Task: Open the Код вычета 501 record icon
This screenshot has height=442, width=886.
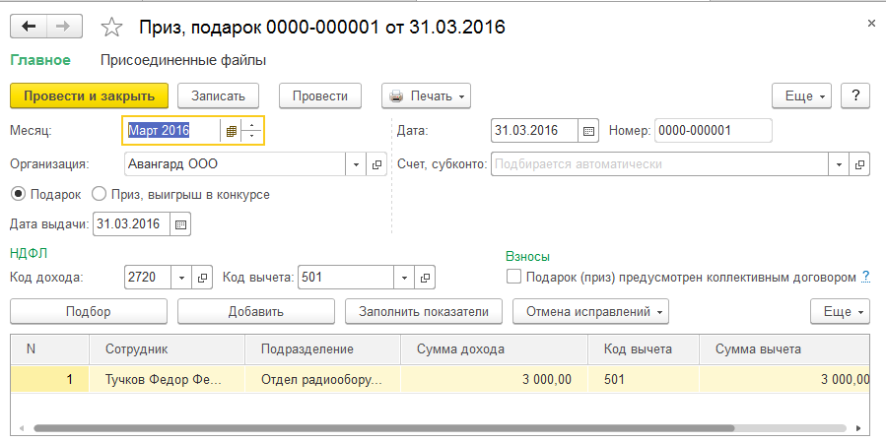Action: coord(426,278)
